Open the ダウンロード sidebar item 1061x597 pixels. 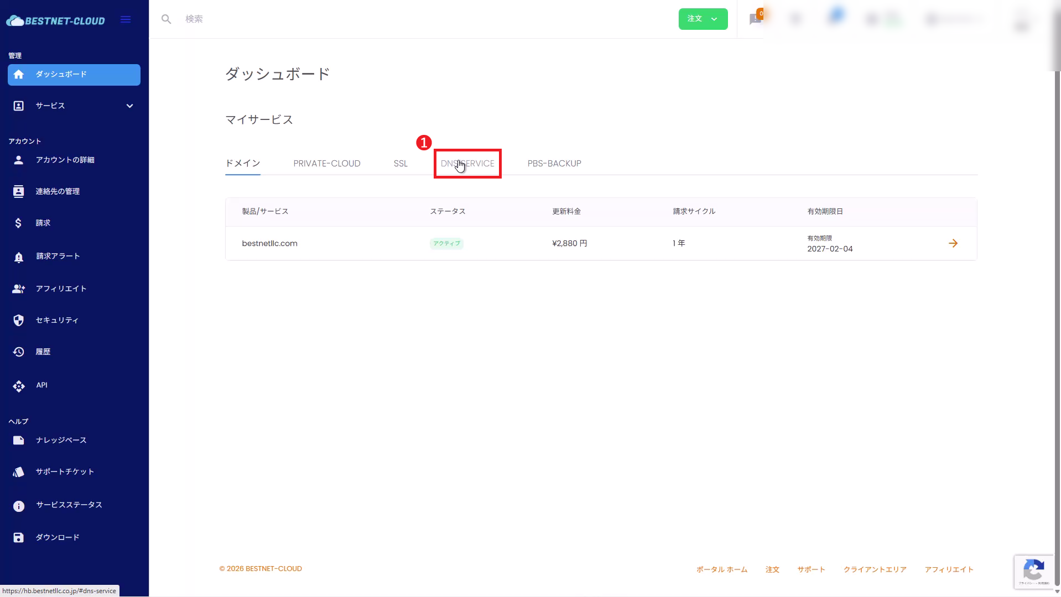click(x=58, y=537)
